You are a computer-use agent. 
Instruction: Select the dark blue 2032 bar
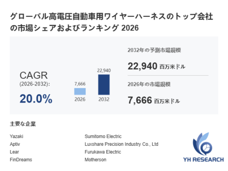104,85
